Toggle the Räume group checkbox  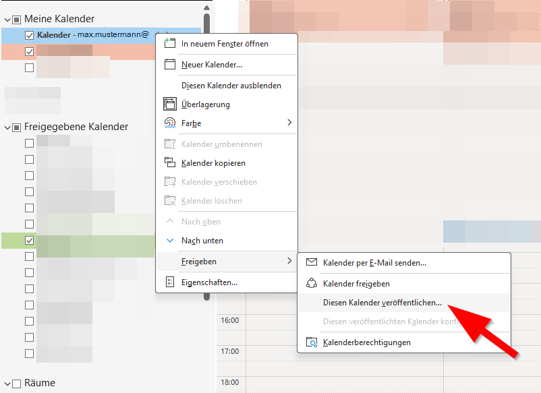(16, 383)
